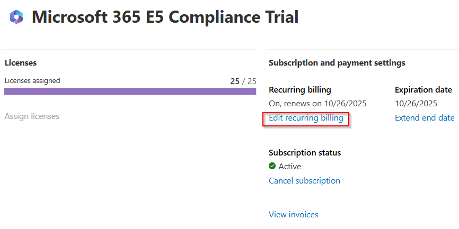Click the total license number after the slash
The image size is (459, 229).
tap(252, 81)
